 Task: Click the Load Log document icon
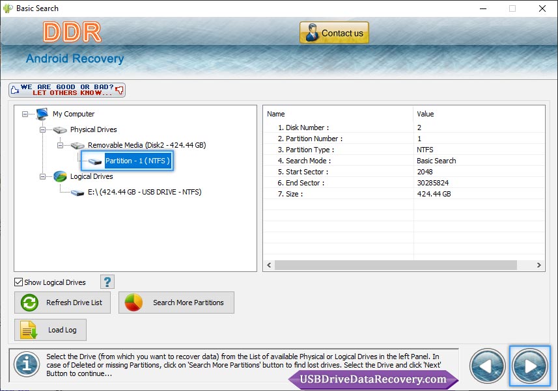(x=29, y=330)
